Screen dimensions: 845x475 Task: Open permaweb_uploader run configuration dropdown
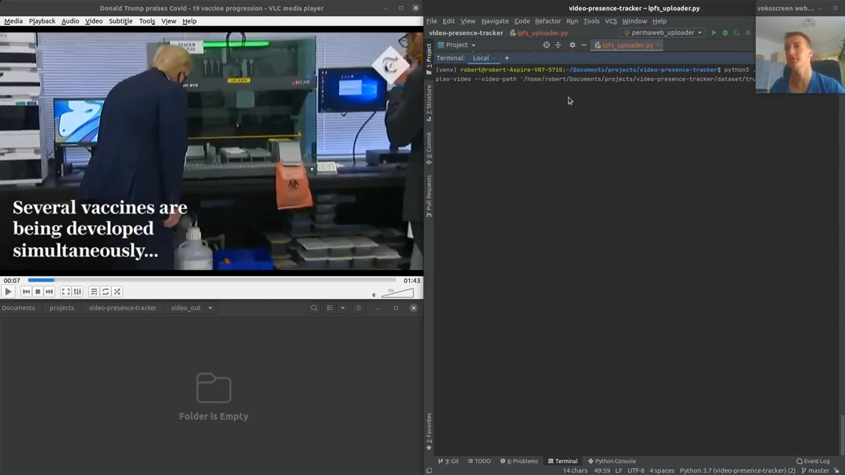(662, 33)
